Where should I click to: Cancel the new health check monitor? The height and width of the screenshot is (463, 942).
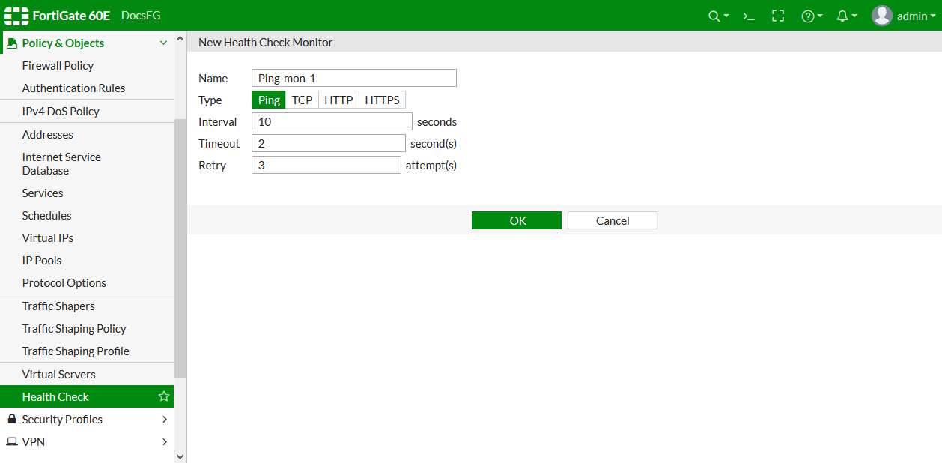coord(612,220)
